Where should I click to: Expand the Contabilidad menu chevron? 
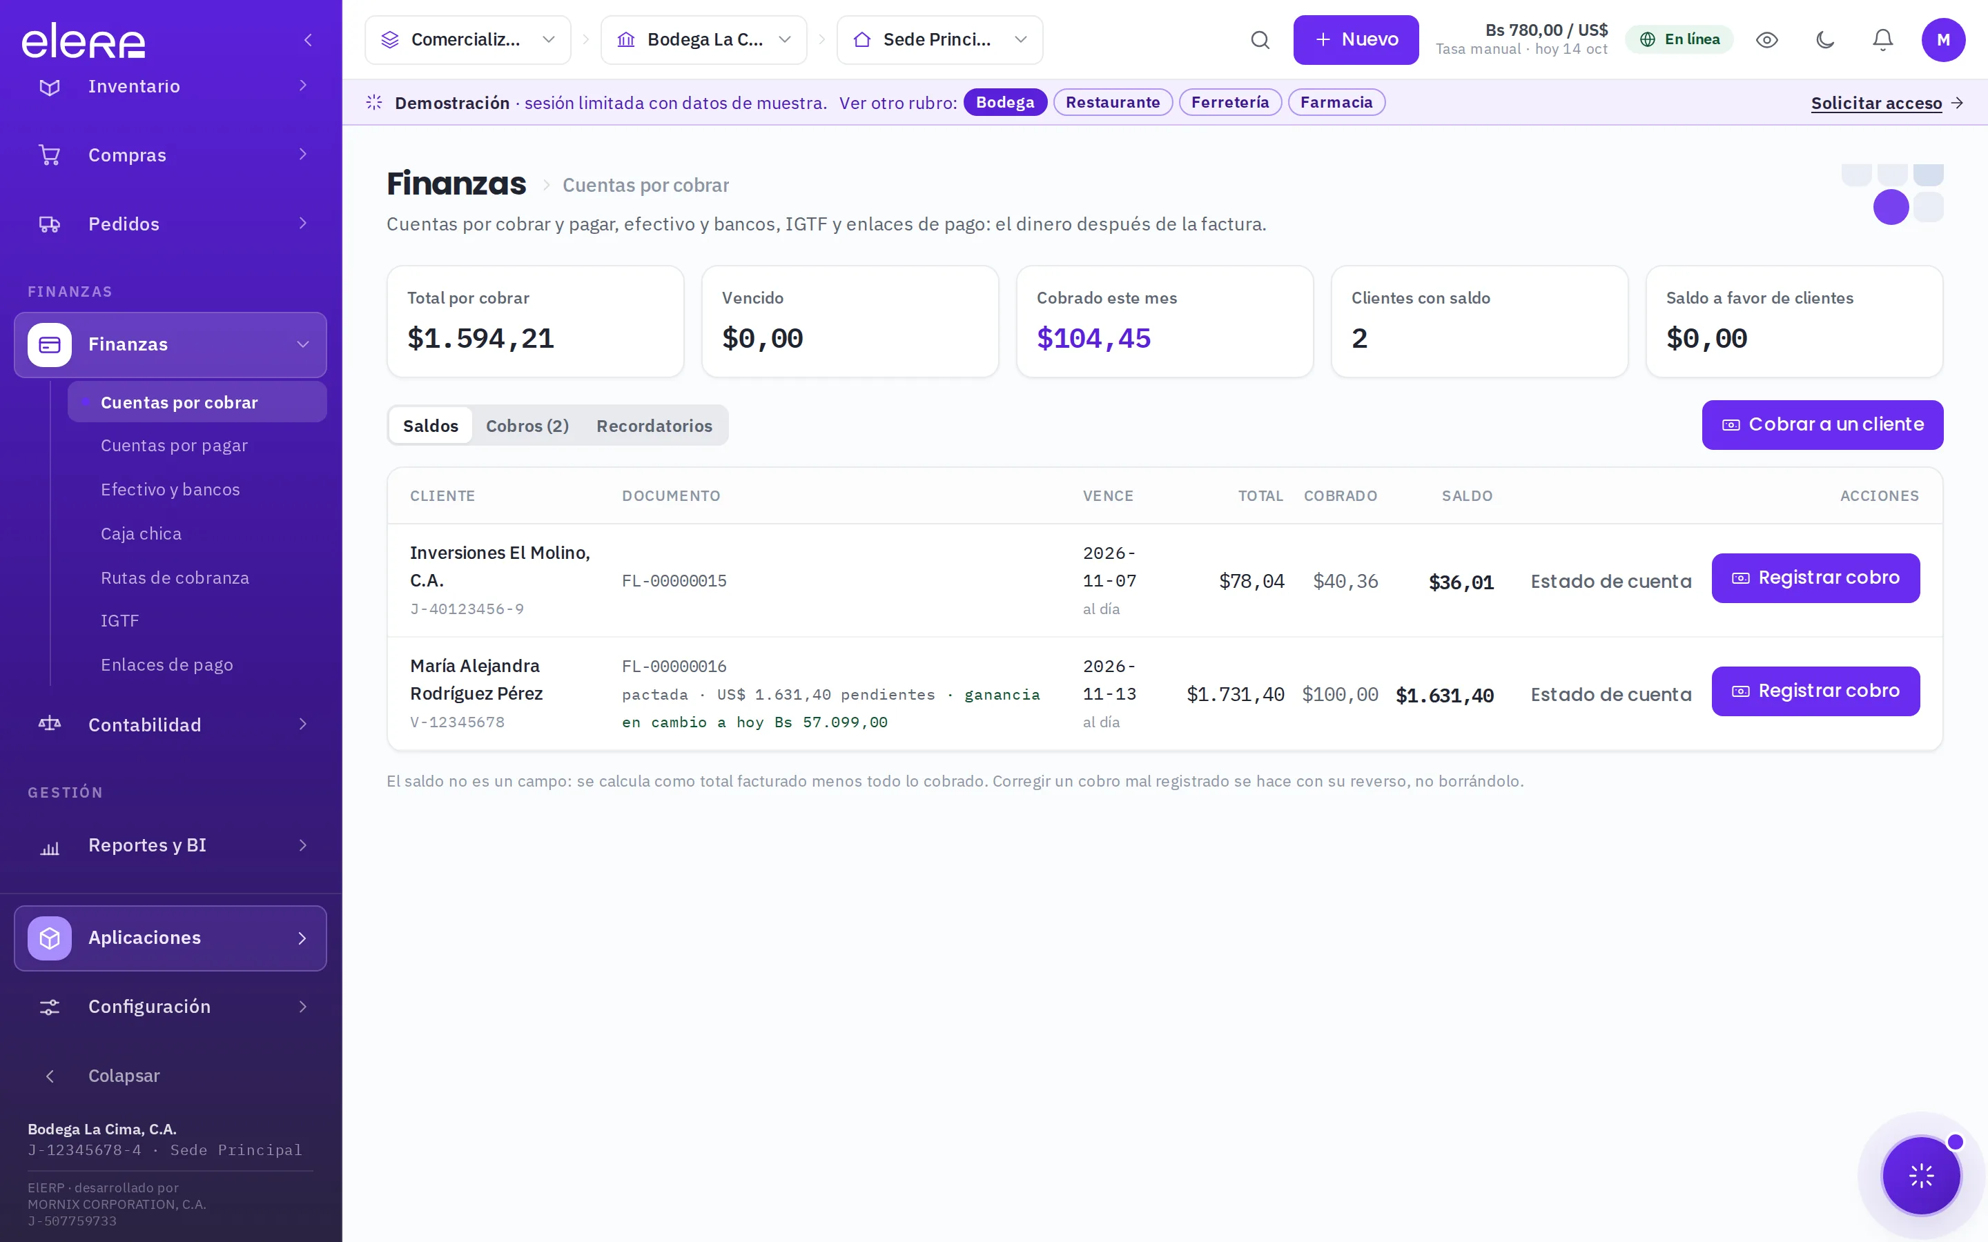pyautogui.click(x=303, y=724)
